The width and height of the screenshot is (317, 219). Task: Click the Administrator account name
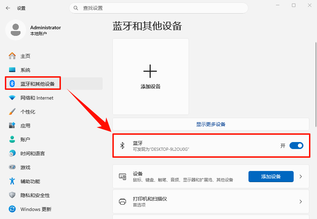(x=46, y=28)
